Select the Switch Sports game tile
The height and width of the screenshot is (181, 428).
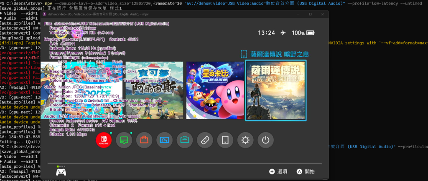[94, 90]
